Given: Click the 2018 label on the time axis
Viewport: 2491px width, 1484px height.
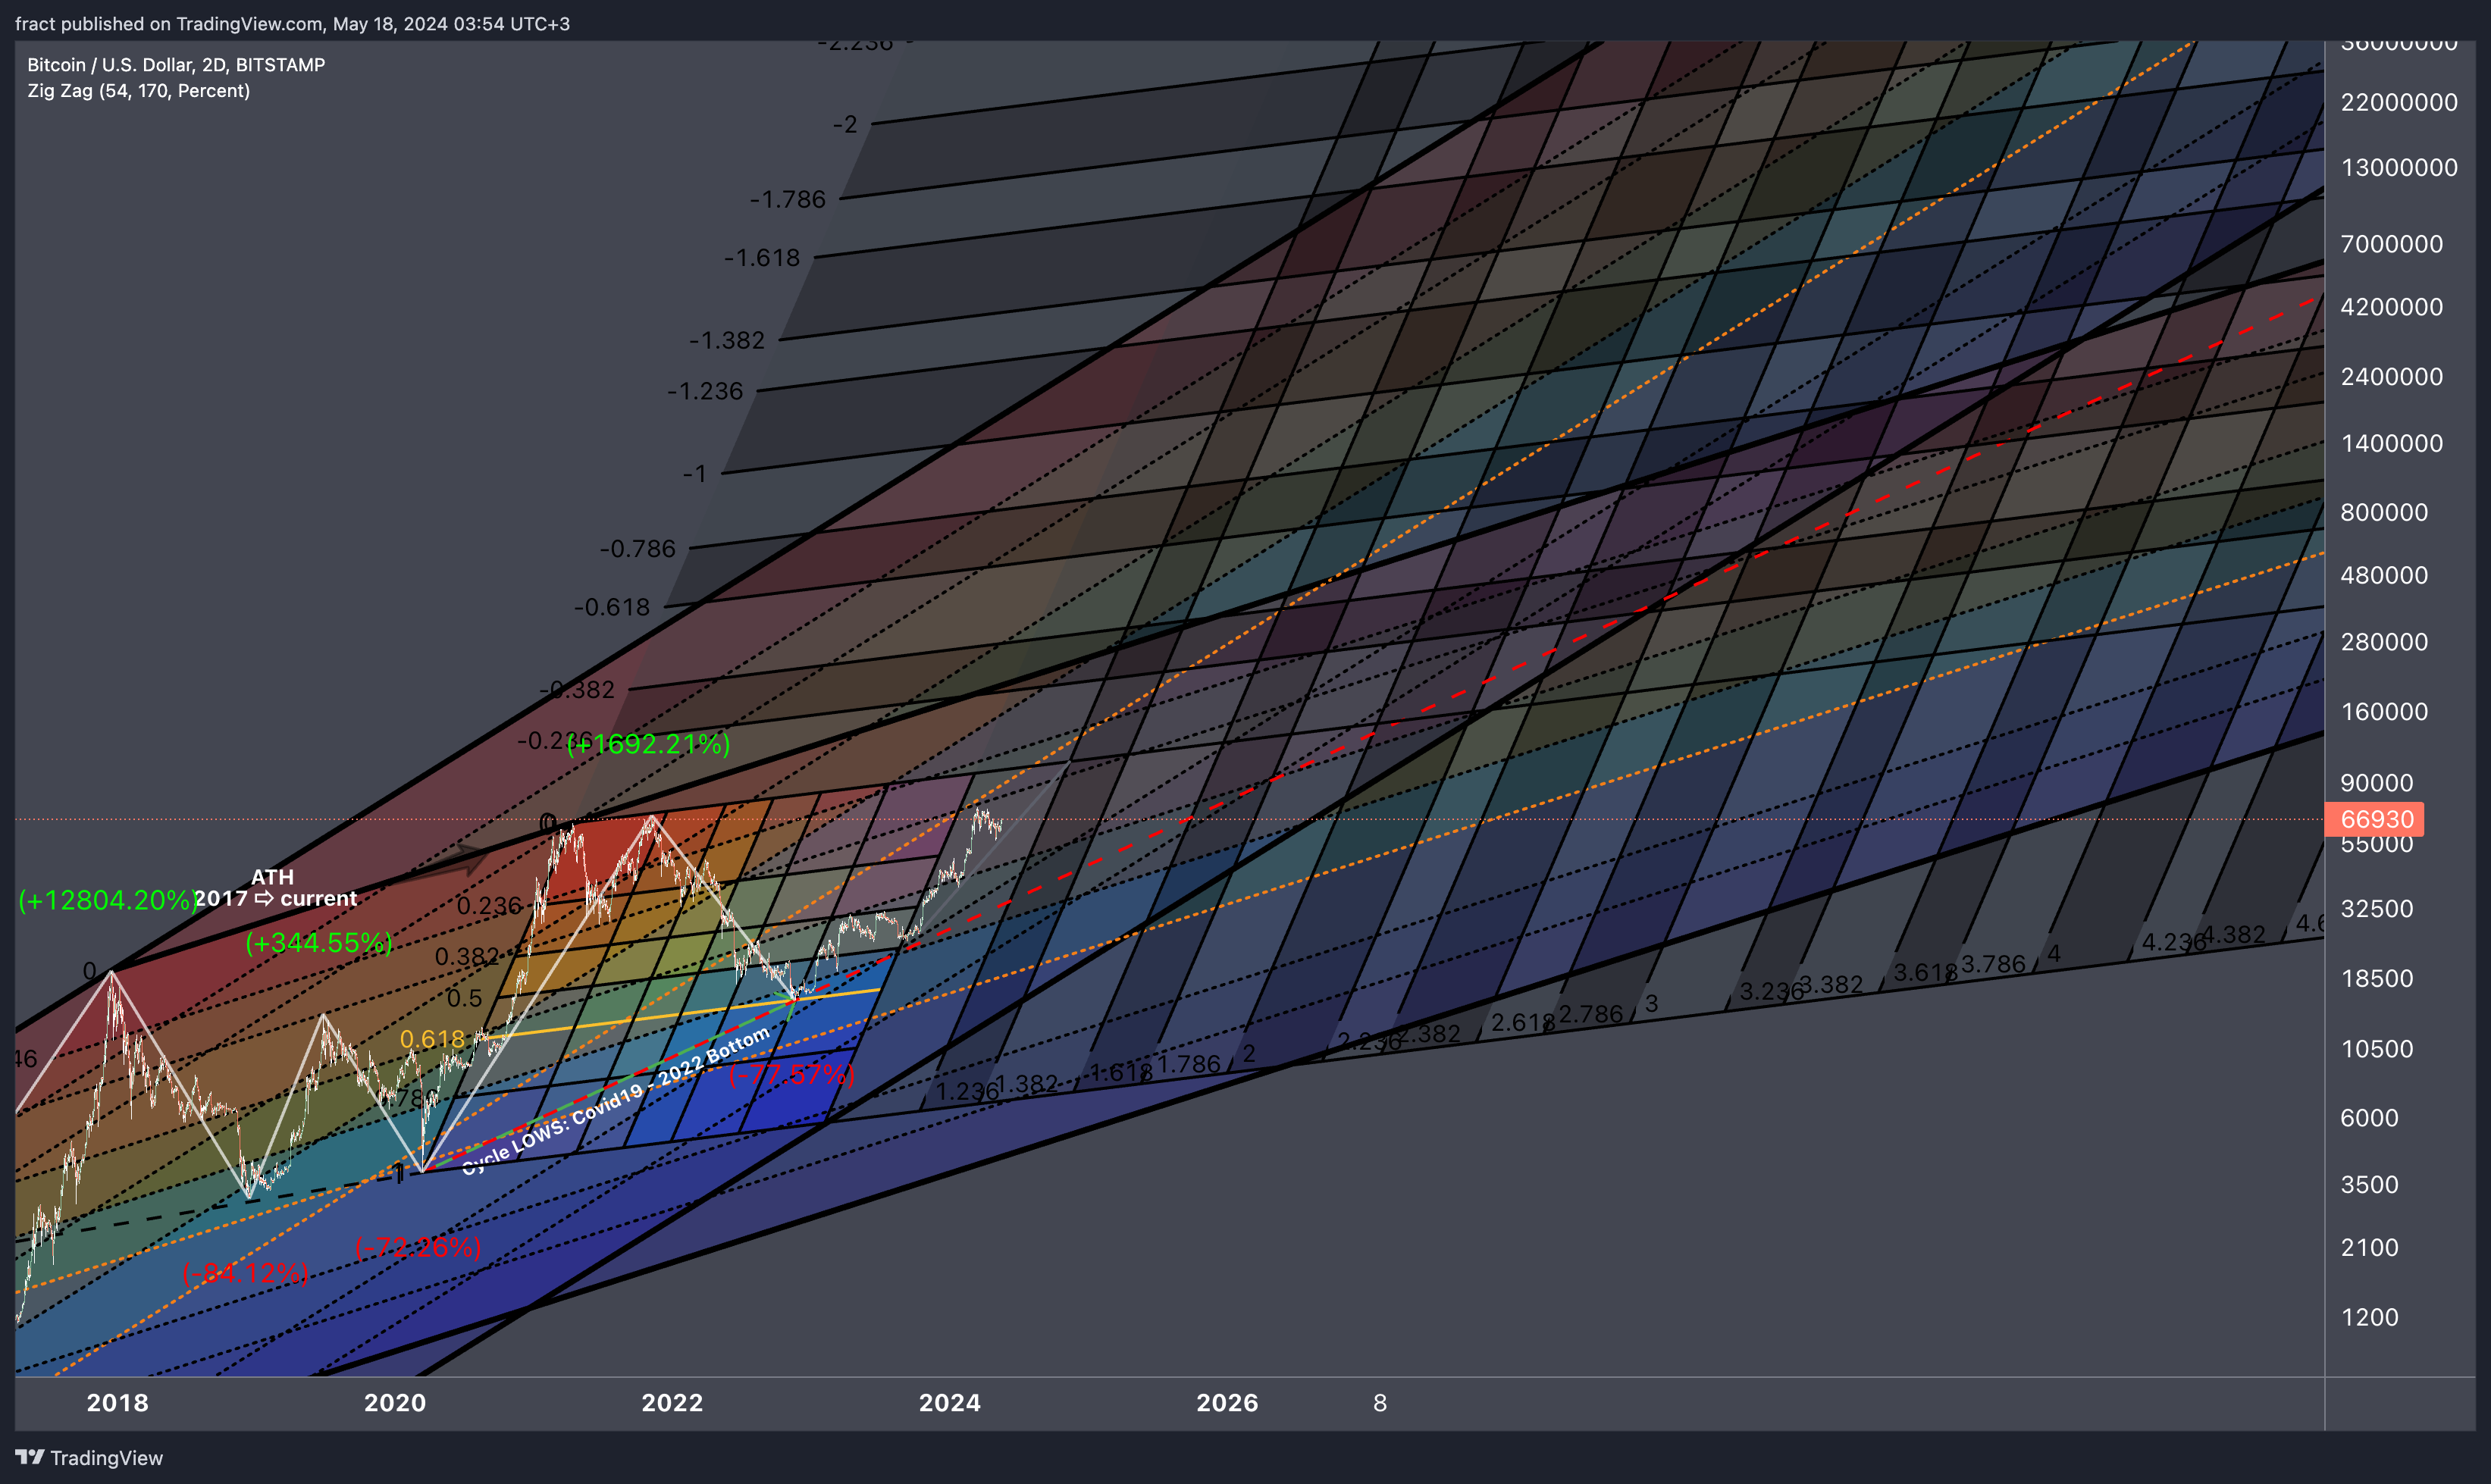Looking at the screenshot, I should 118,1402.
